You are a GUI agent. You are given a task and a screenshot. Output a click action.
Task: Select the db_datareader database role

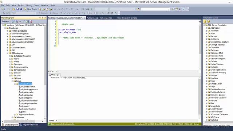tap(27, 92)
